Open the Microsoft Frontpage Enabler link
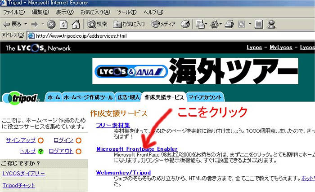Screen dimensions: 315x192 click(137, 149)
